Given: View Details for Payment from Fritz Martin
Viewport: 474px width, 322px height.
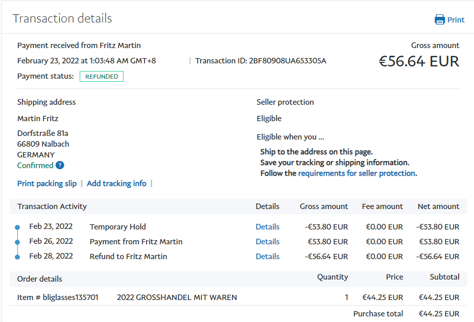Looking at the screenshot, I should (268, 242).
